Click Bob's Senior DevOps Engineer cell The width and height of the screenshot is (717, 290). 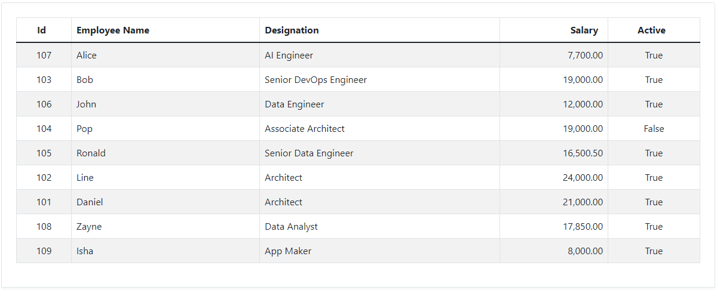click(315, 80)
